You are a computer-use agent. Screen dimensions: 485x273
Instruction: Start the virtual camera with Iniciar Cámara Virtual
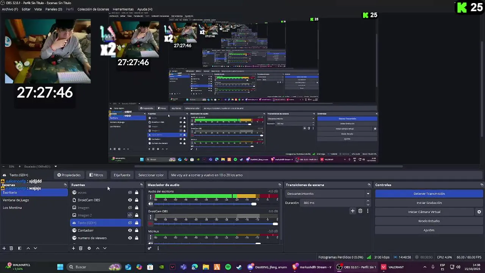[424, 212]
